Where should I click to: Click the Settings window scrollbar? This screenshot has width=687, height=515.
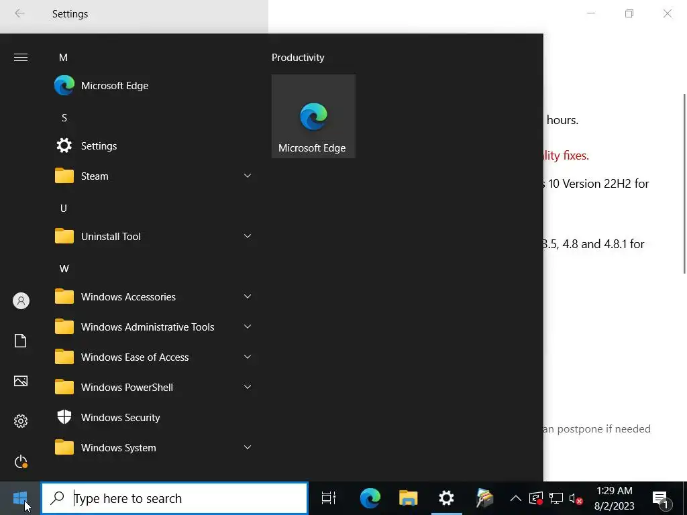click(685, 184)
